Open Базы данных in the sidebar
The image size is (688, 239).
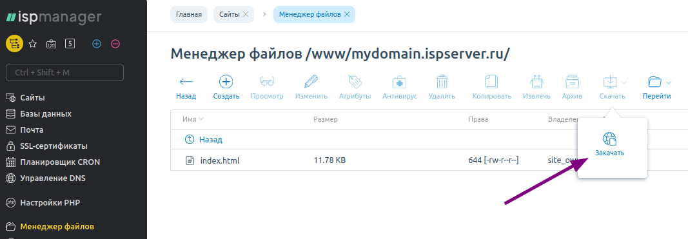pyautogui.click(x=46, y=114)
